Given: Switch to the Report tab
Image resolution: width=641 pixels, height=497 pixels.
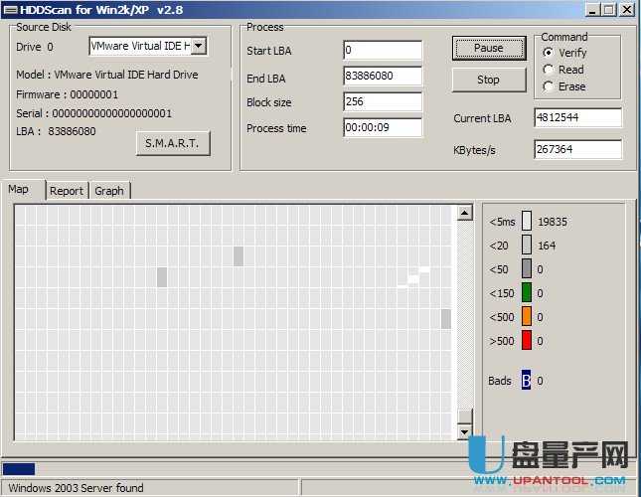Looking at the screenshot, I should click(x=67, y=191).
